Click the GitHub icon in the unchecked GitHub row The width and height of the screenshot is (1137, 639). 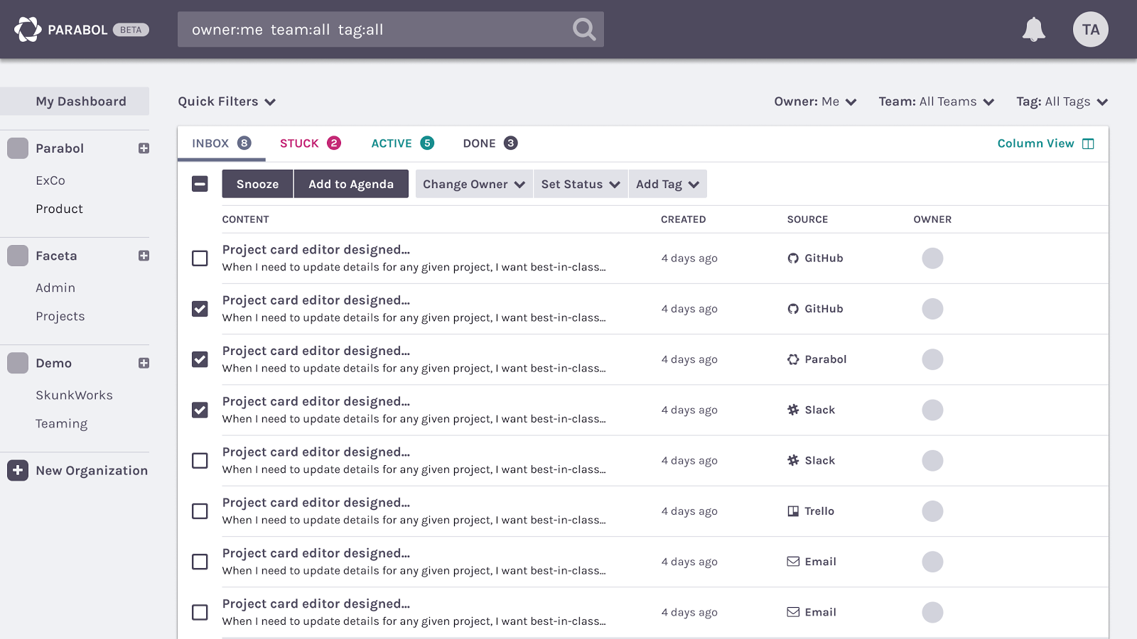coord(793,258)
